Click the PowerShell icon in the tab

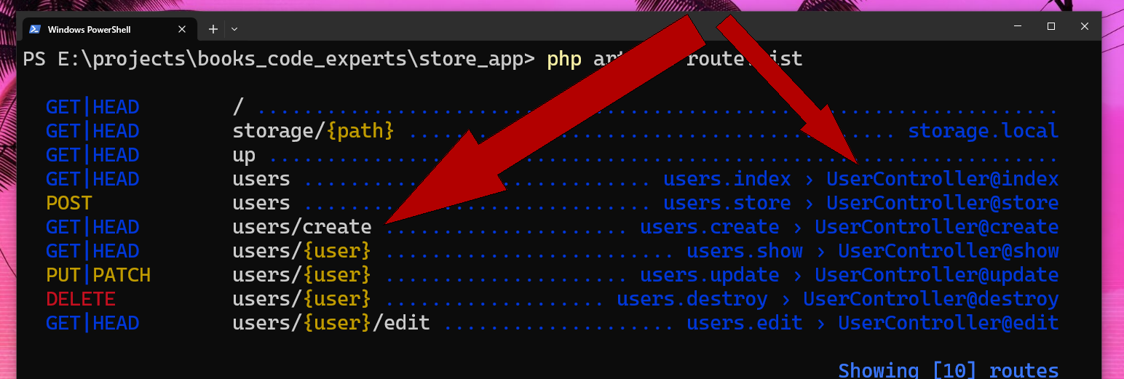(34, 29)
